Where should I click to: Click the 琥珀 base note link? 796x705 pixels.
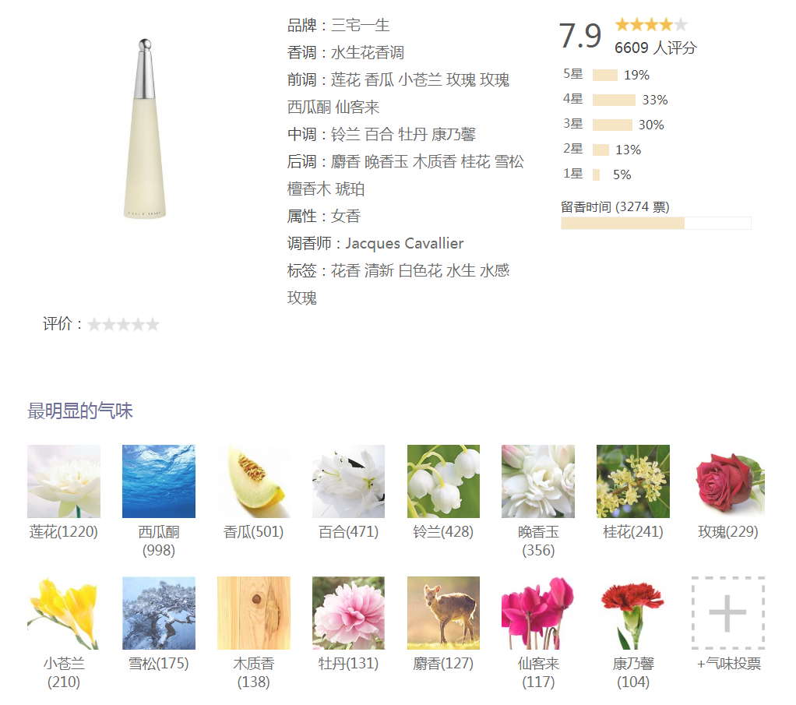[350, 189]
